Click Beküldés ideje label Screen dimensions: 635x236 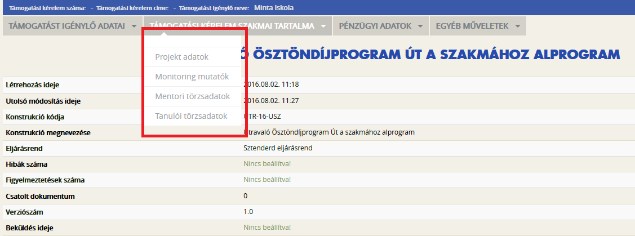29,228
